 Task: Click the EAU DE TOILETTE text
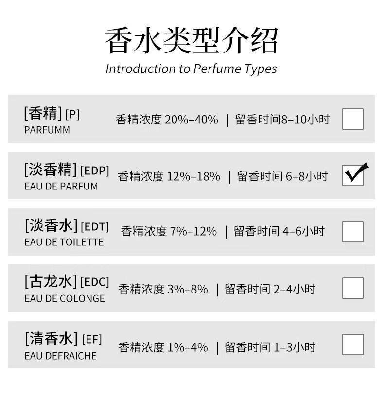point(64,242)
